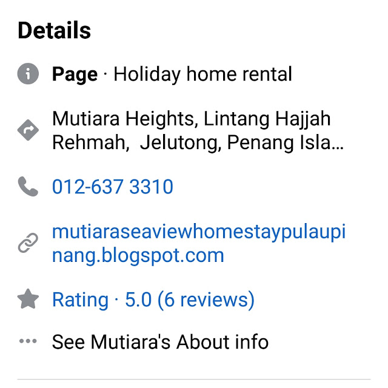Click the three dots icon

point(28,341)
